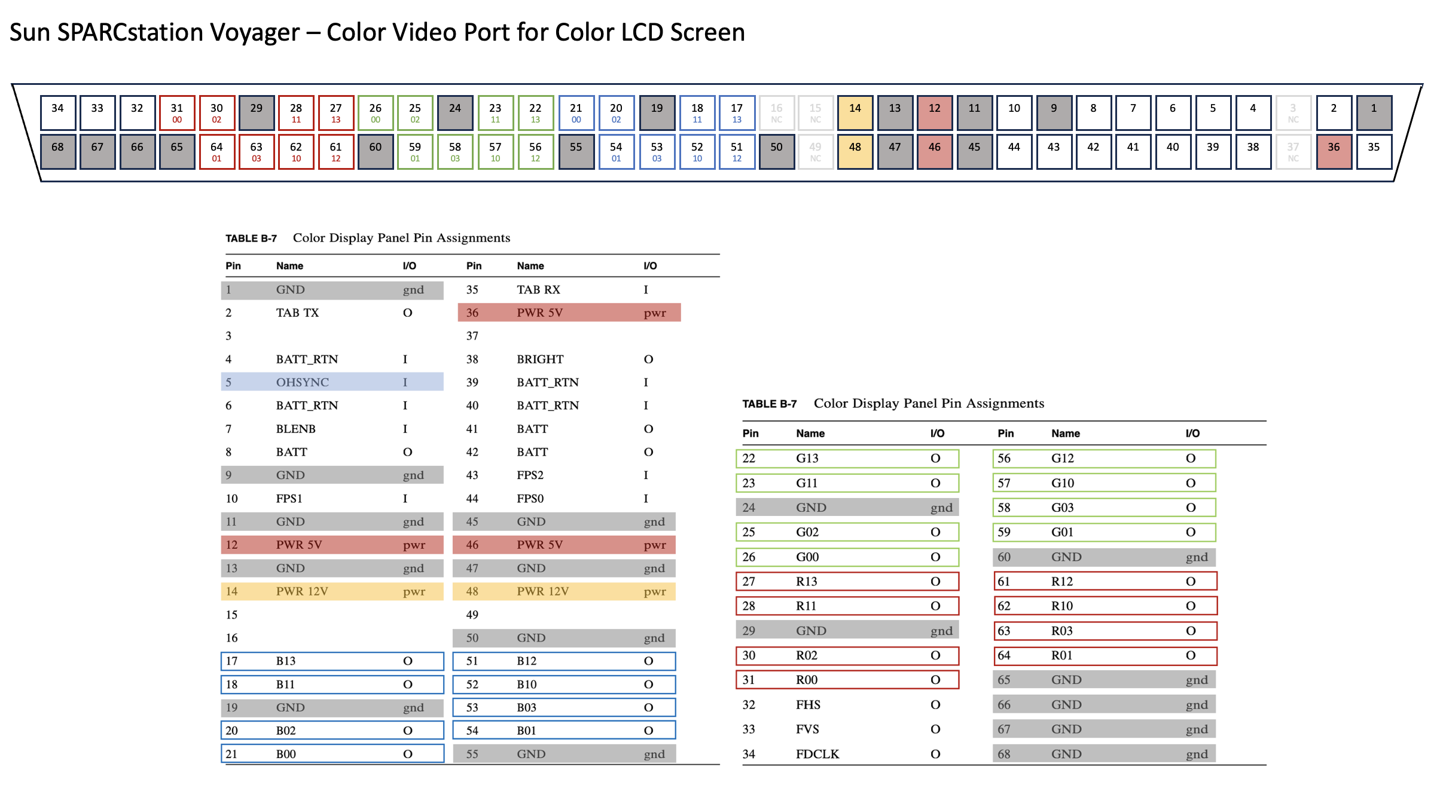Select the G13 pin 22 table row
Image resolution: width=1440 pixels, height=794 pixels.
coord(847,459)
